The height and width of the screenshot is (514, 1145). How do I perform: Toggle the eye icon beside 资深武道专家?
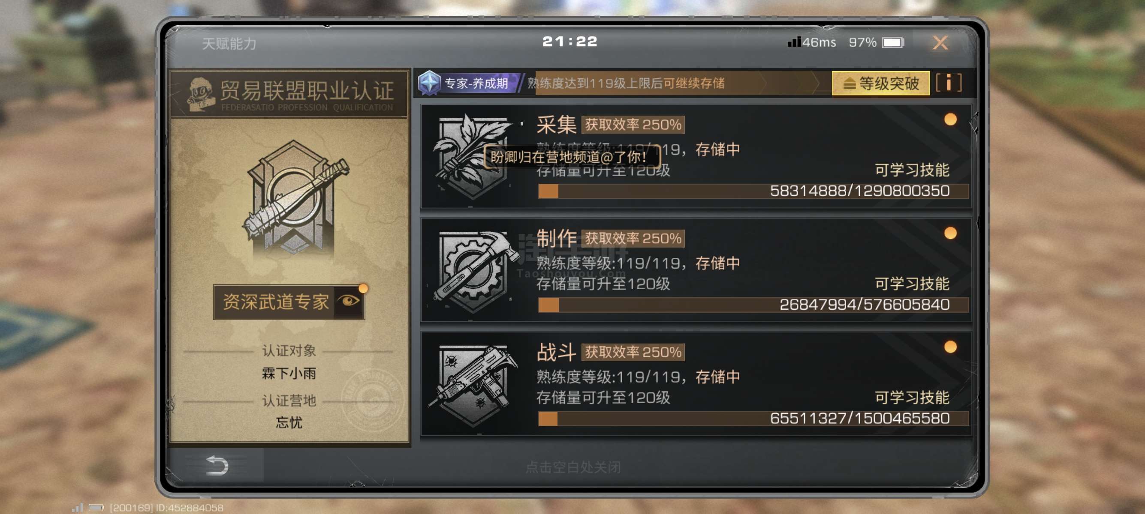pyautogui.click(x=349, y=301)
